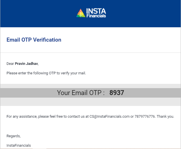Click the 'Thank you.' text
The image size is (181, 149).
(x=165, y=116)
